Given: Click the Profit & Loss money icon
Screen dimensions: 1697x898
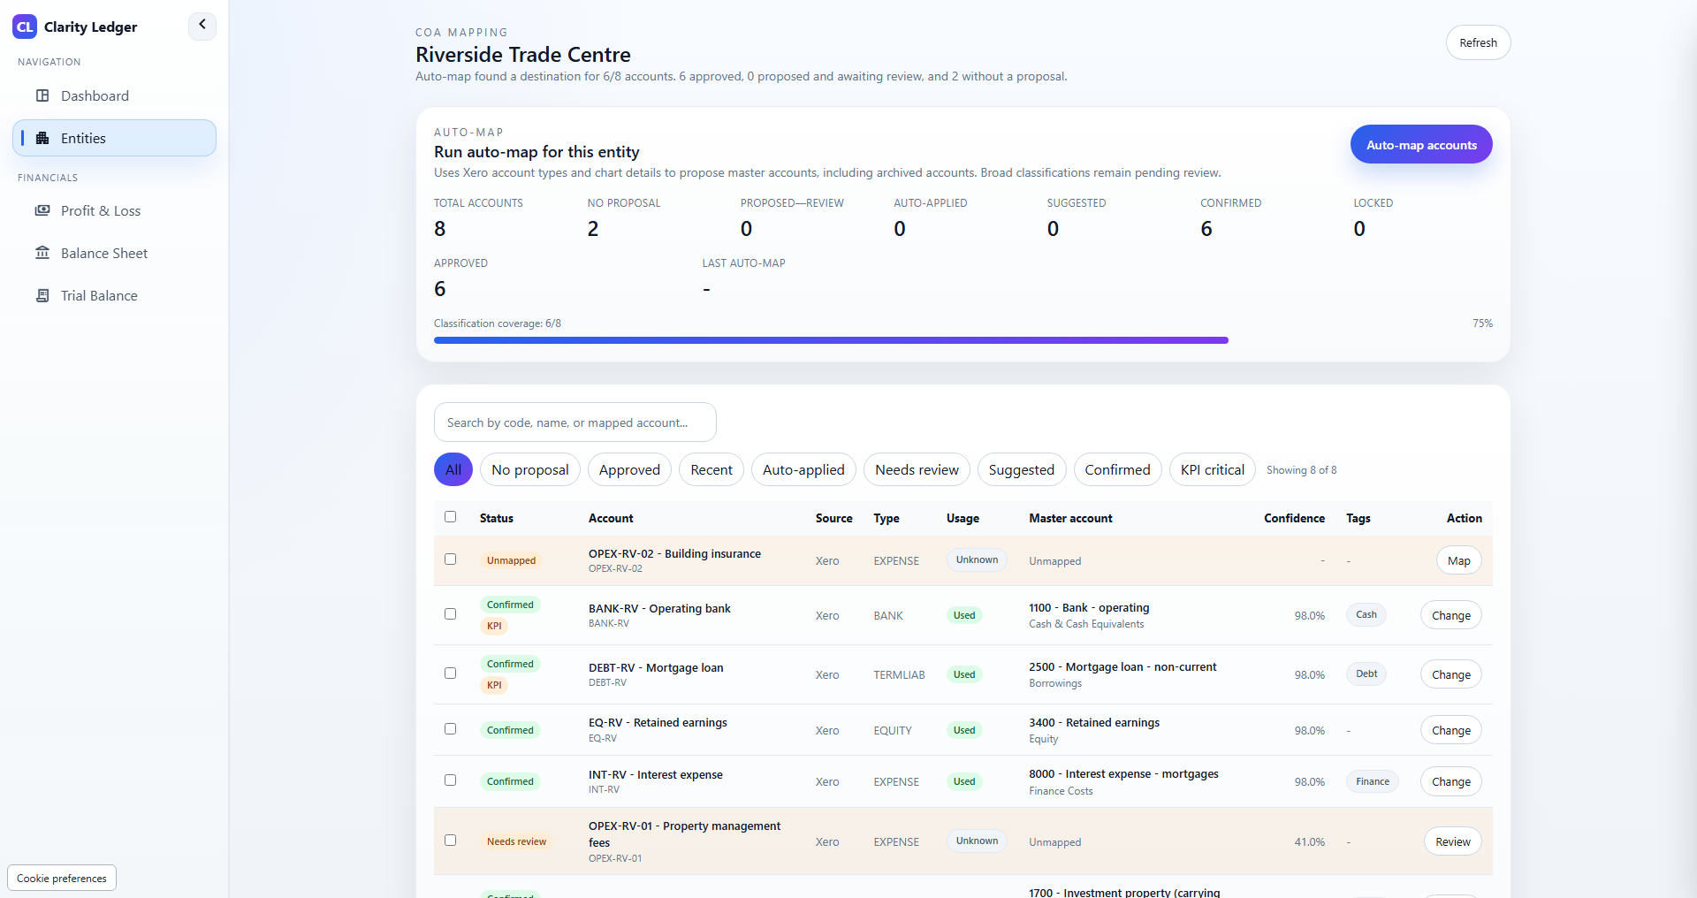Looking at the screenshot, I should pyautogui.click(x=42, y=210).
